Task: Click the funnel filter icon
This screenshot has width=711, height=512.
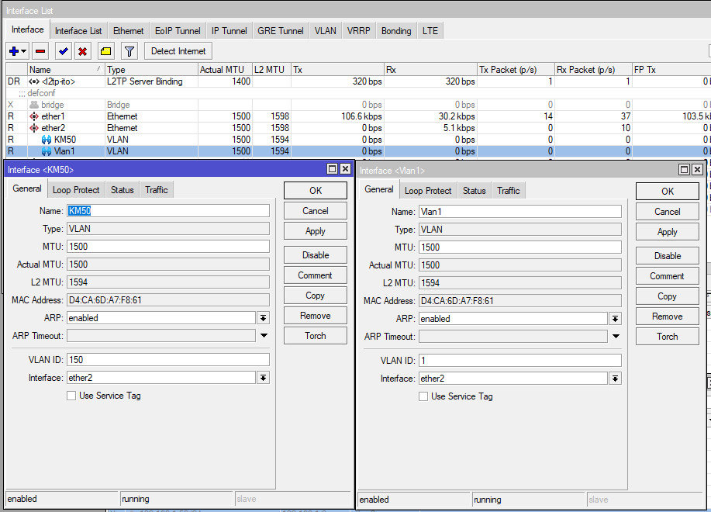Action: click(129, 51)
